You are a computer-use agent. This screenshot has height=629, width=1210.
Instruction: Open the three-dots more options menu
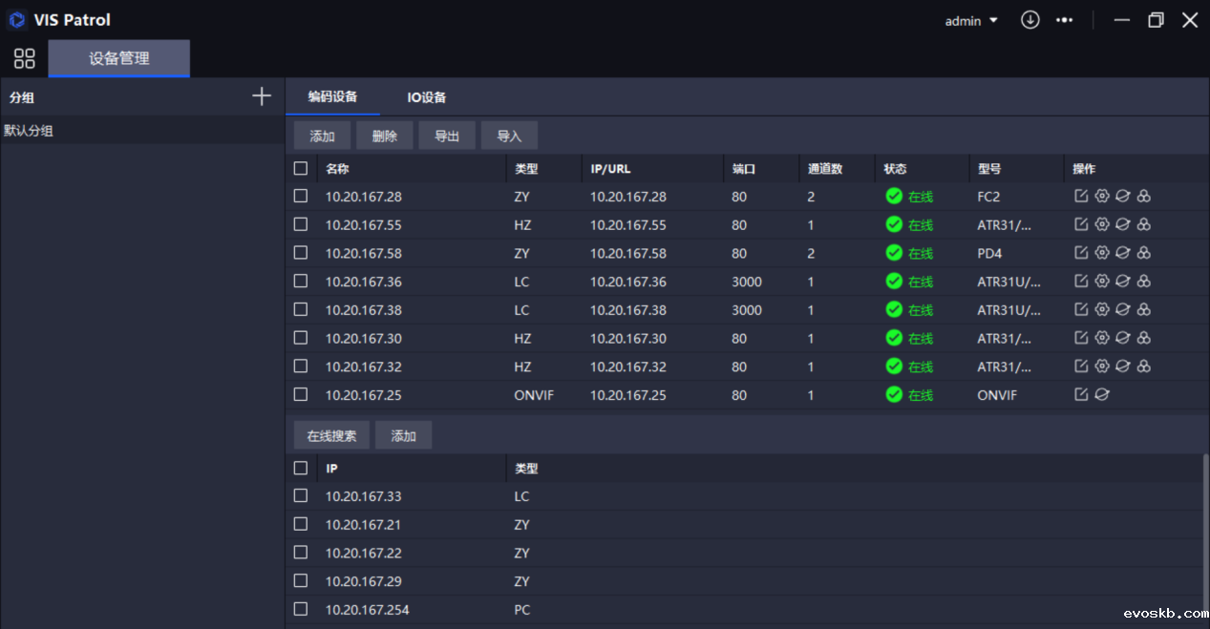1064,20
